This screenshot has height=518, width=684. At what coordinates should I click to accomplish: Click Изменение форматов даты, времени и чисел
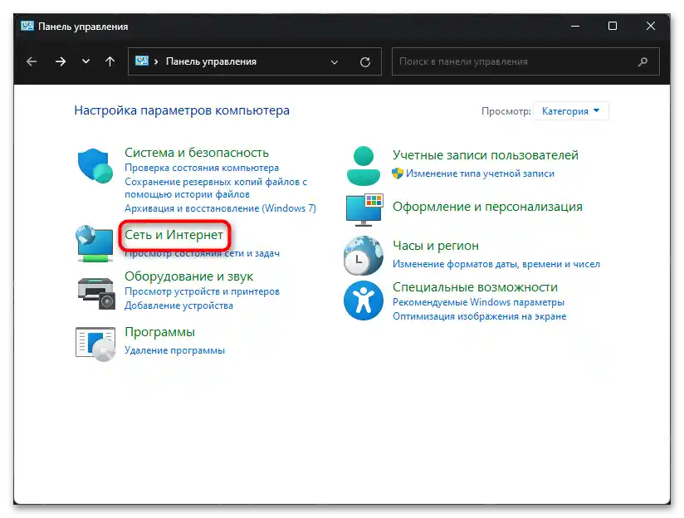click(496, 264)
